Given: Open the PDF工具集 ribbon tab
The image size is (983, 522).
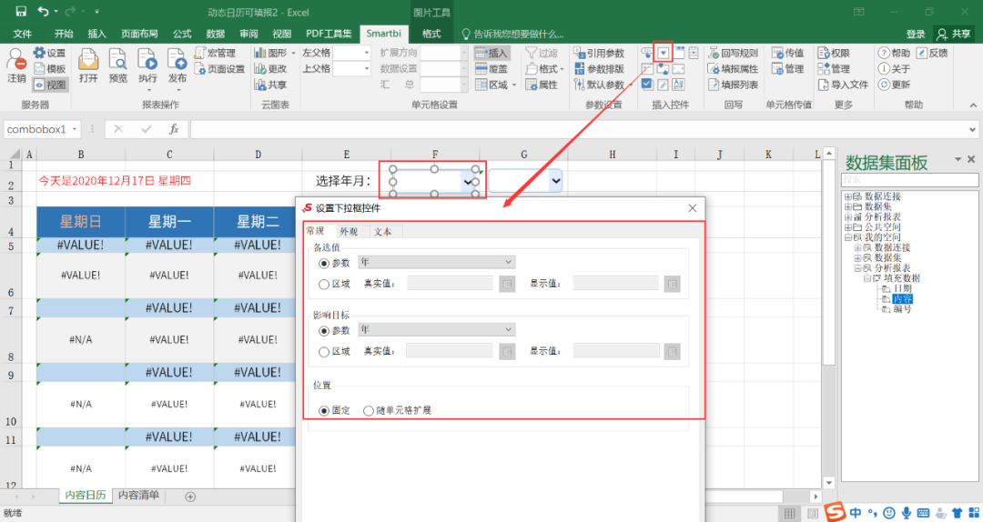Looking at the screenshot, I should 329,34.
